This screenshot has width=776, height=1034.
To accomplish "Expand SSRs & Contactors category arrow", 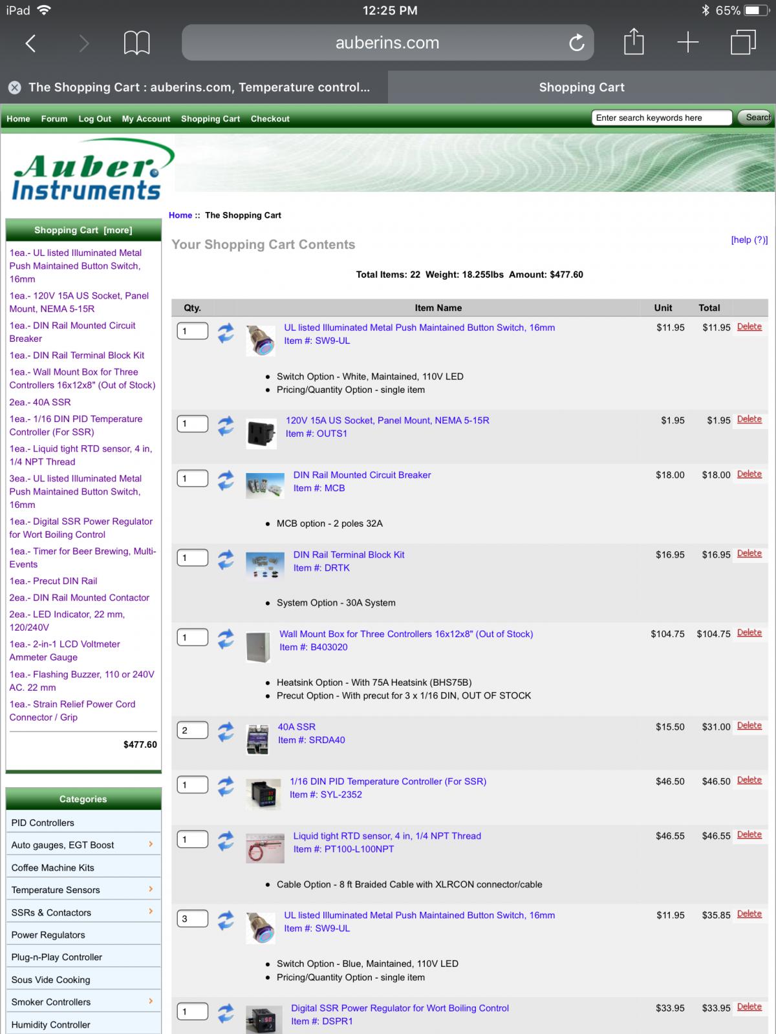I will (151, 911).
